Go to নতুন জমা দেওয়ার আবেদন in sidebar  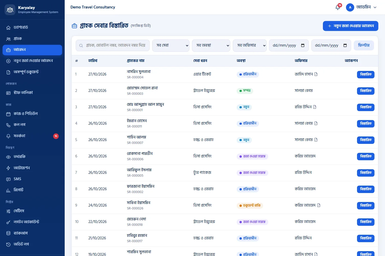coord(32,61)
